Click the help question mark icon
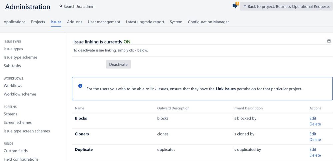This screenshot has height=161, width=333. [x=329, y=41]
